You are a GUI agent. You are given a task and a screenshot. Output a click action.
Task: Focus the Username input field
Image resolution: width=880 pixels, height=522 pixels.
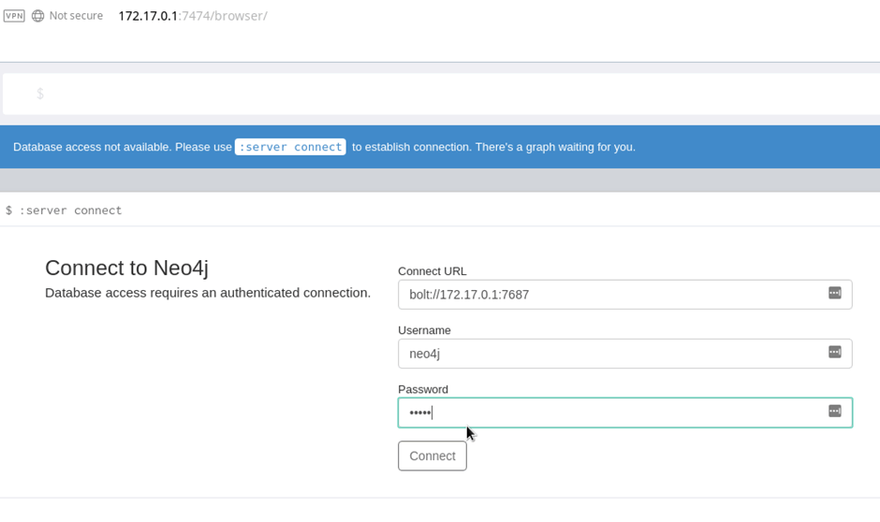(x=625, y=354)
